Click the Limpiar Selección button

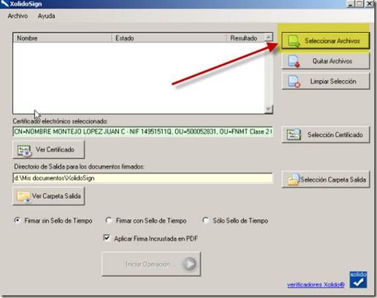click(x=325, y=81)
